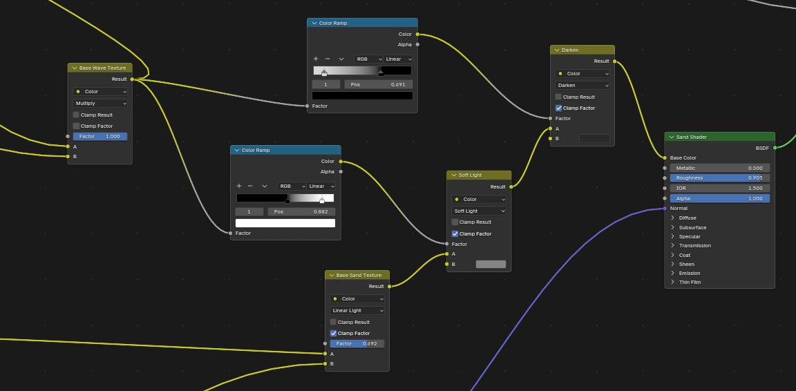Screen dimensions: 796x391
Task: Open tools chevron on lower Color Ramp
Action: [x=265, y=187]
